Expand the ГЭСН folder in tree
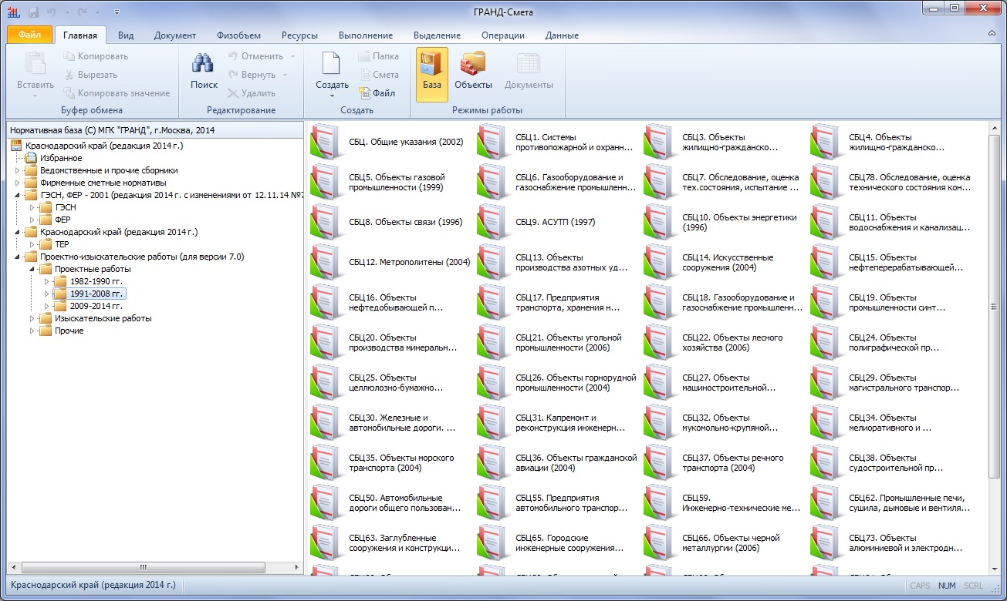This screenshot has width=1007, height=601. (x=32, y=207)
